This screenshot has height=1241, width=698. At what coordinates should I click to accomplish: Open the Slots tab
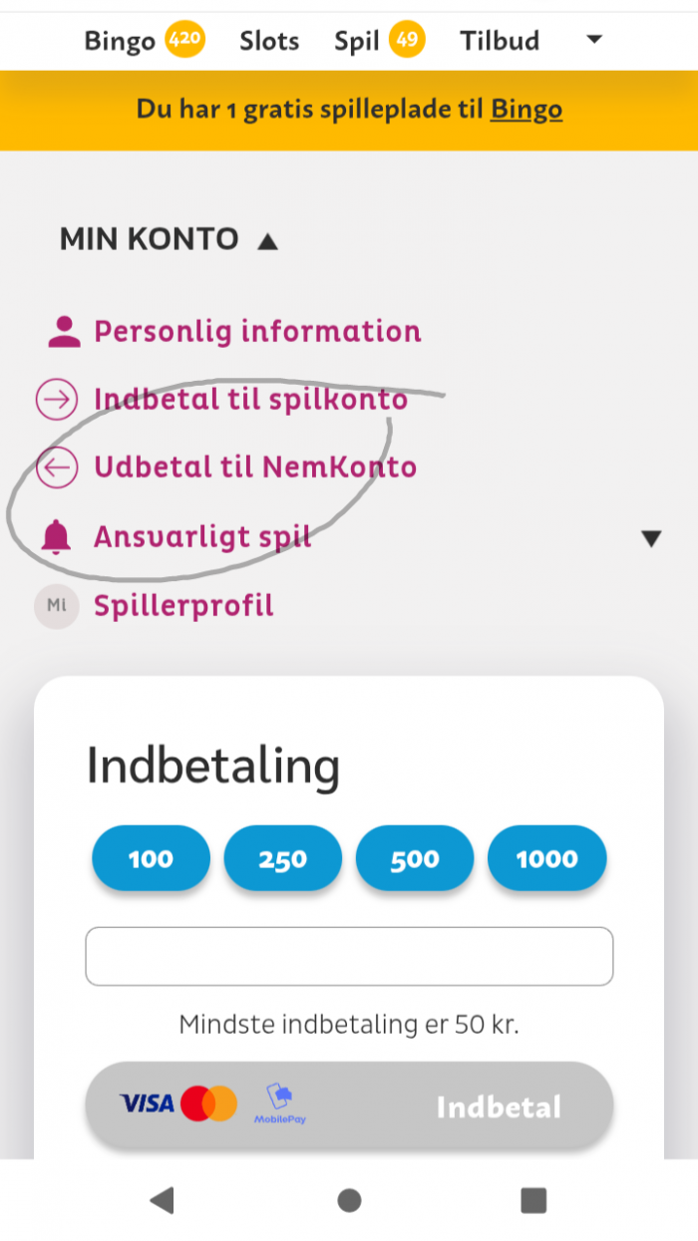tap(269, 41)
